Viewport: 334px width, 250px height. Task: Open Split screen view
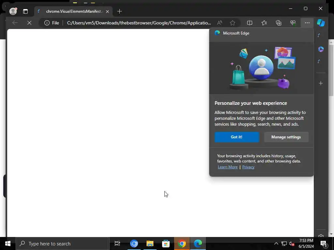(x=250, y=23)
